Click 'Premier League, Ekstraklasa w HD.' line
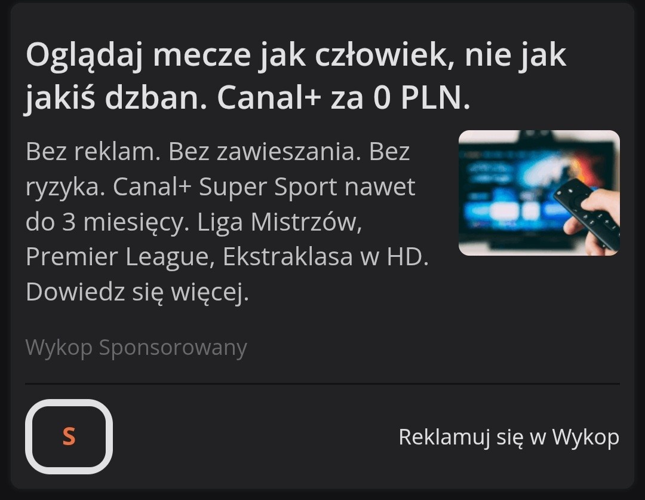This screenshot has height=500, width=645. [x=227, y=257]
